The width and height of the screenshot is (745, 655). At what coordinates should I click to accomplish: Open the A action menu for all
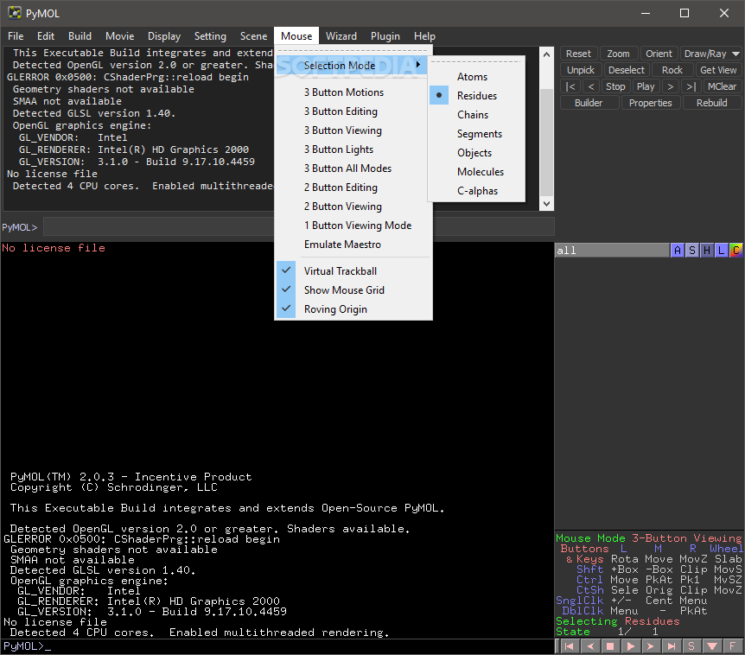point(678,251)
